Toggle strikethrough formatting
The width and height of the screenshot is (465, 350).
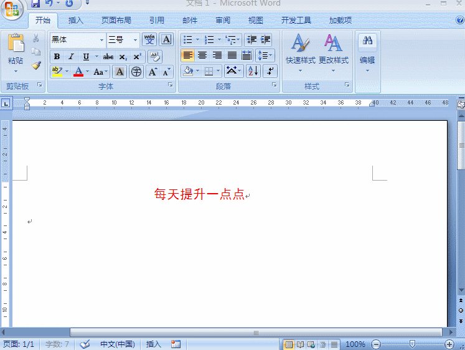(x=108, y=57)
